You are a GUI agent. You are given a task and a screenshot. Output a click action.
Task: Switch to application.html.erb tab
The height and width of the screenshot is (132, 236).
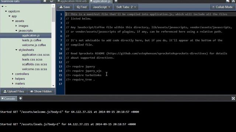[x=73, y=1]
